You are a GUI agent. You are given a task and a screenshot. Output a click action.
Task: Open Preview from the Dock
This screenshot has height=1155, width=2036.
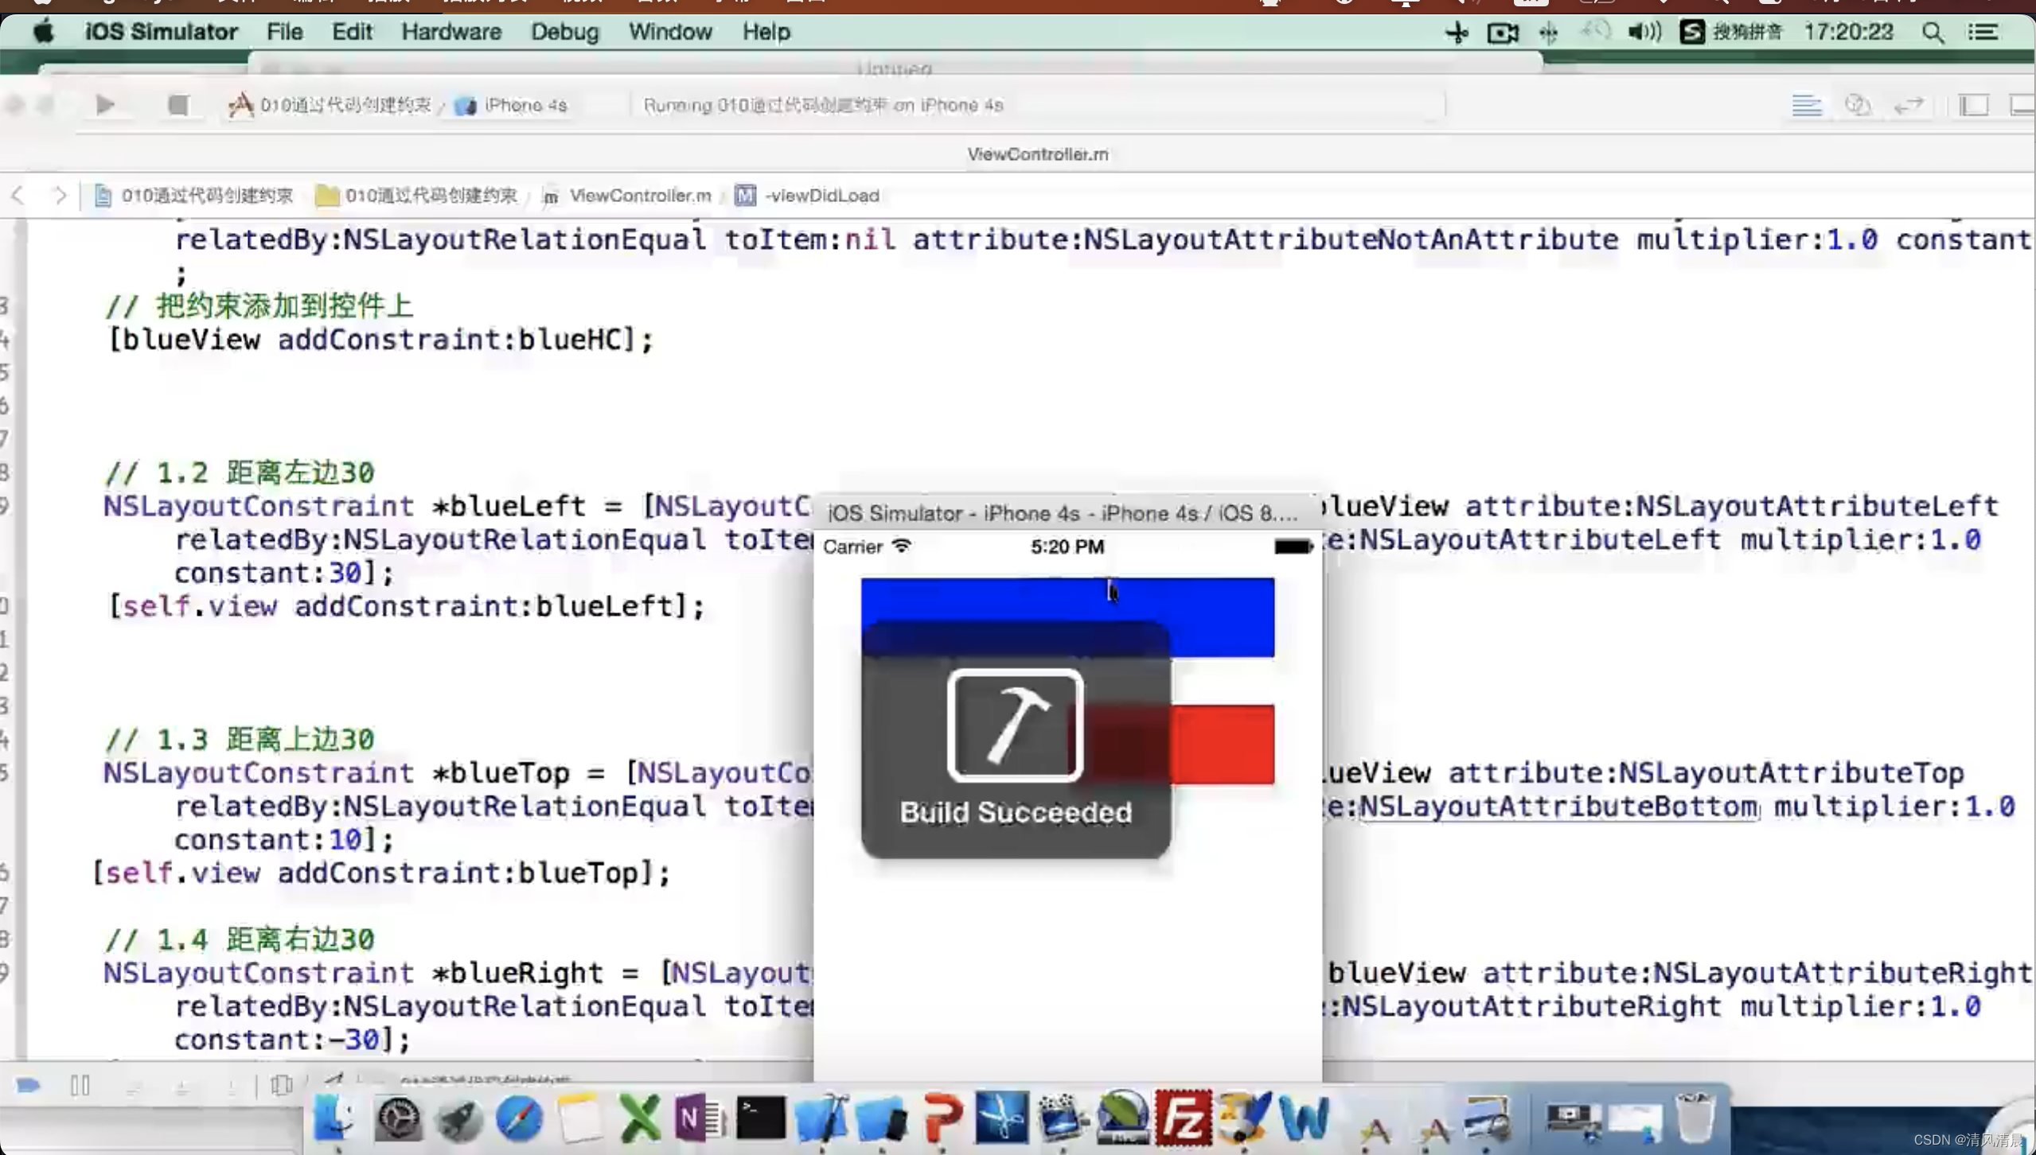pyautogui.click(x=1485, y=1118)
